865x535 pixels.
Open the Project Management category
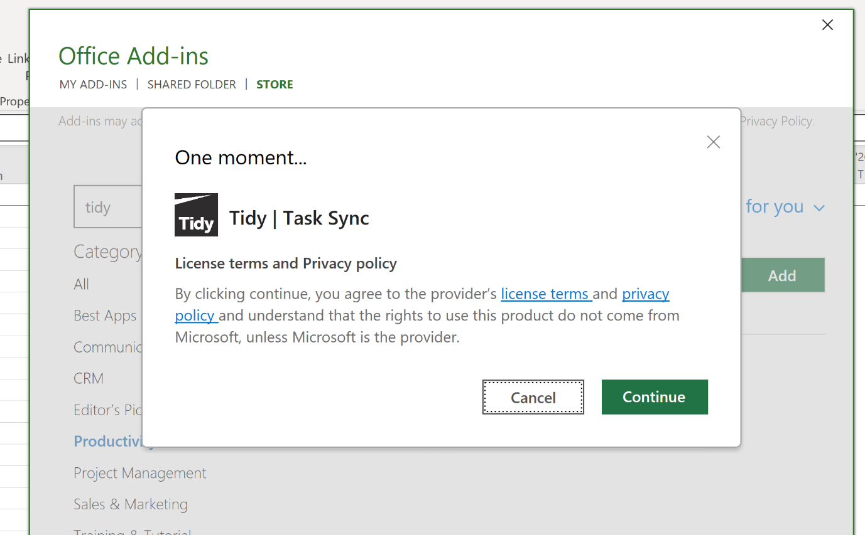point(139,473)
